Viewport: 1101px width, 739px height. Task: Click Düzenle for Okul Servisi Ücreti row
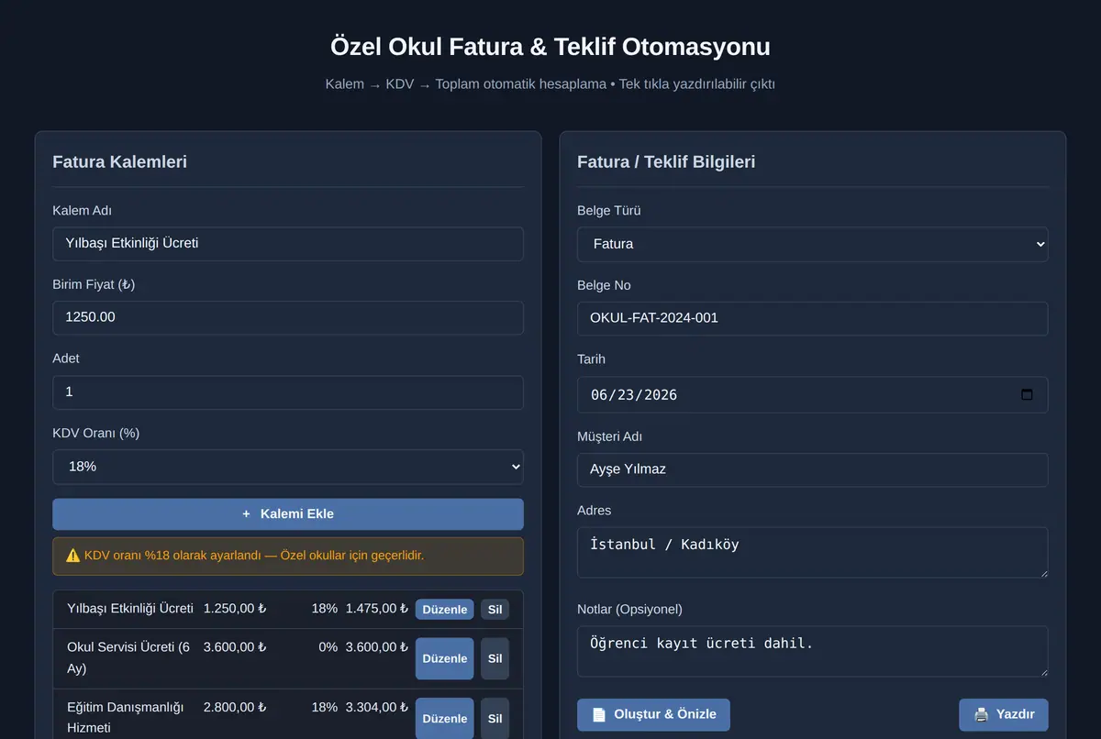point(444,658)
